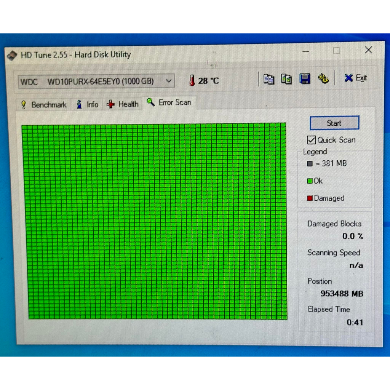
Task: Click the copy information to clipboard icon
Action: (x=269, y=79)
